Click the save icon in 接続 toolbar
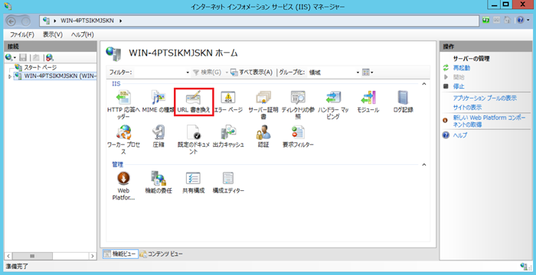536x275 pixels. pyautogui.click(x=23, y=57)
